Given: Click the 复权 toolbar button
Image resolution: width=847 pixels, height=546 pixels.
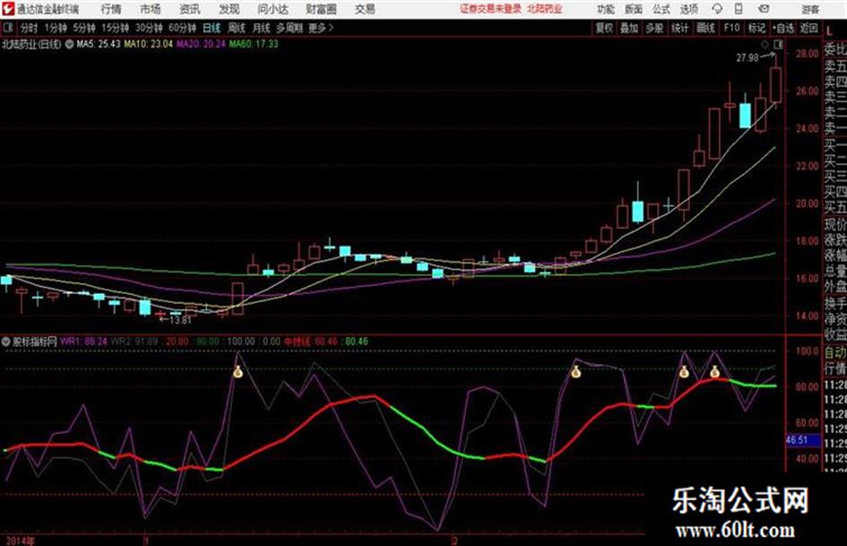Looking at the screenshot, I should [604, 28].
